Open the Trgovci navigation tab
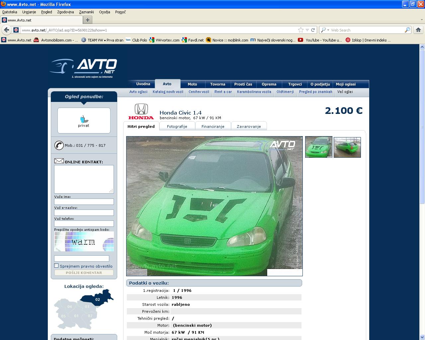Viewport: 425px width, 340px height. (295, 84)
